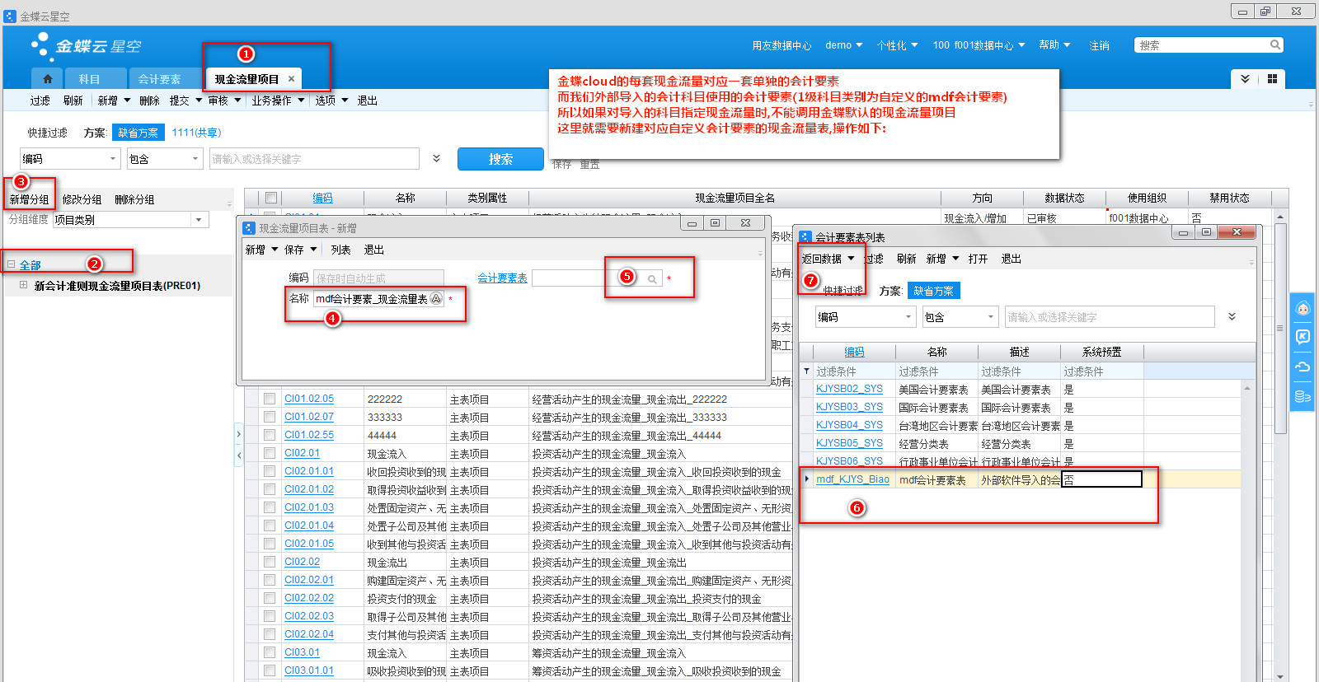Open the 分组维度 项目类别 dropdown
Screen dimensions: 1319x682
(199, 220)
